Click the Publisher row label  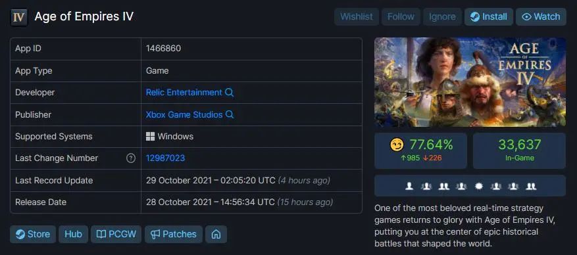(33, 114)
